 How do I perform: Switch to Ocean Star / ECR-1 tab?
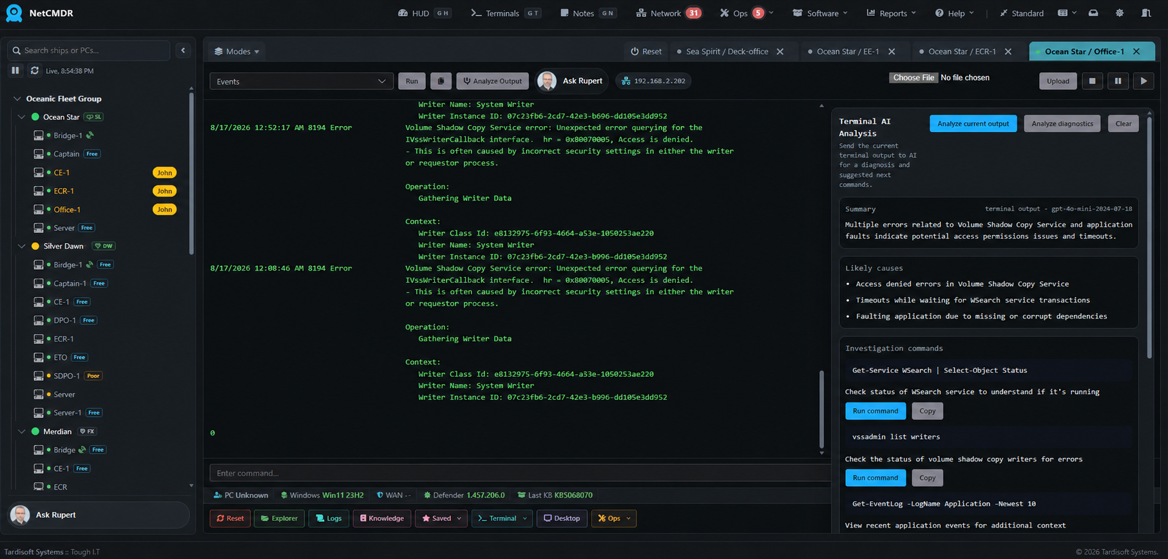coord(962,52)
